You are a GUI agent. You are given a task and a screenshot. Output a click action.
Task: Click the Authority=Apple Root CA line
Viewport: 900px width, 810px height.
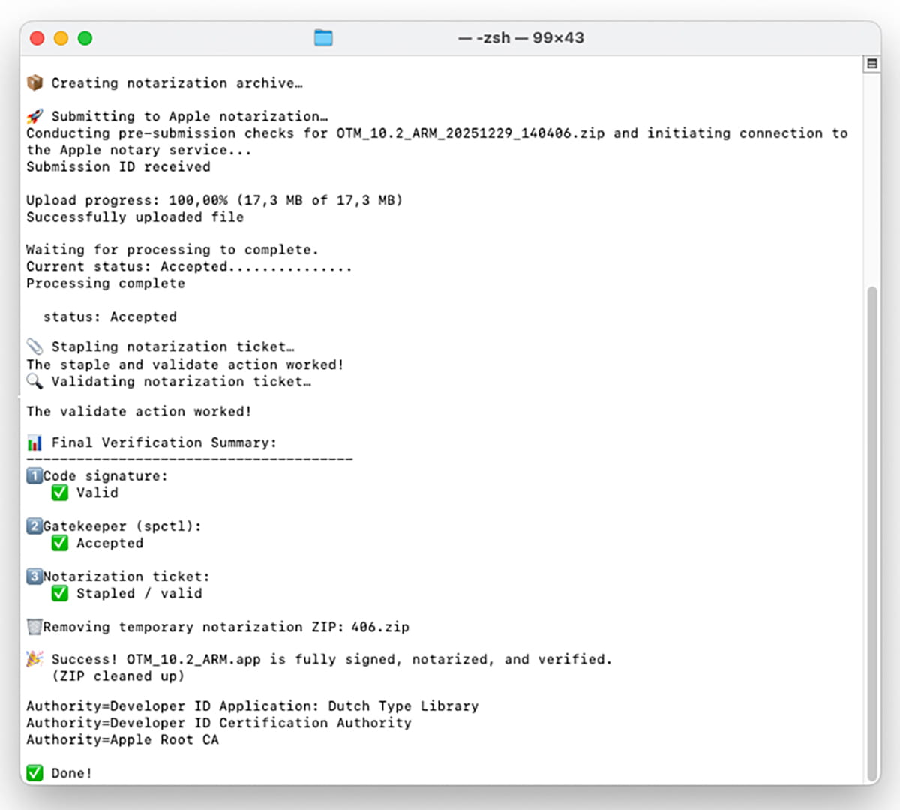click(x=122, y=739)
